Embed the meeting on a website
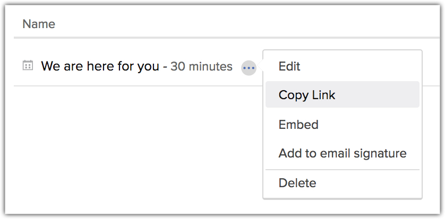Image resolution: width=445 pixels, height=219 pixels. point(298,125)
